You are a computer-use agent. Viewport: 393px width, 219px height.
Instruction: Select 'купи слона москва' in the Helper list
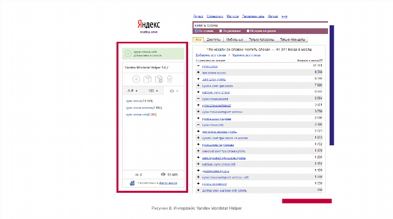(x=144, y=108)
